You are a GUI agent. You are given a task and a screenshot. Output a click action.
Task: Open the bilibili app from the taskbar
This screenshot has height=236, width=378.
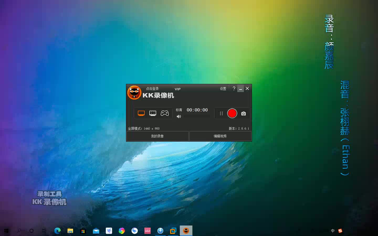[147, 231]
